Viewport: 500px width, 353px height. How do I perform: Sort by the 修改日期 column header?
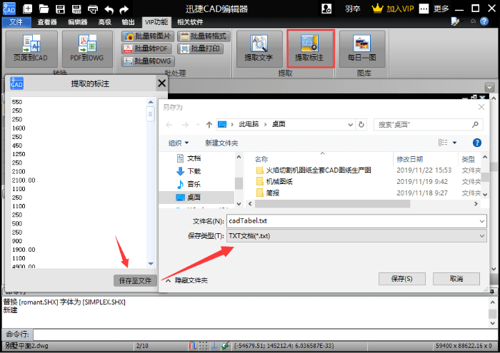click(x=410, y=159)
